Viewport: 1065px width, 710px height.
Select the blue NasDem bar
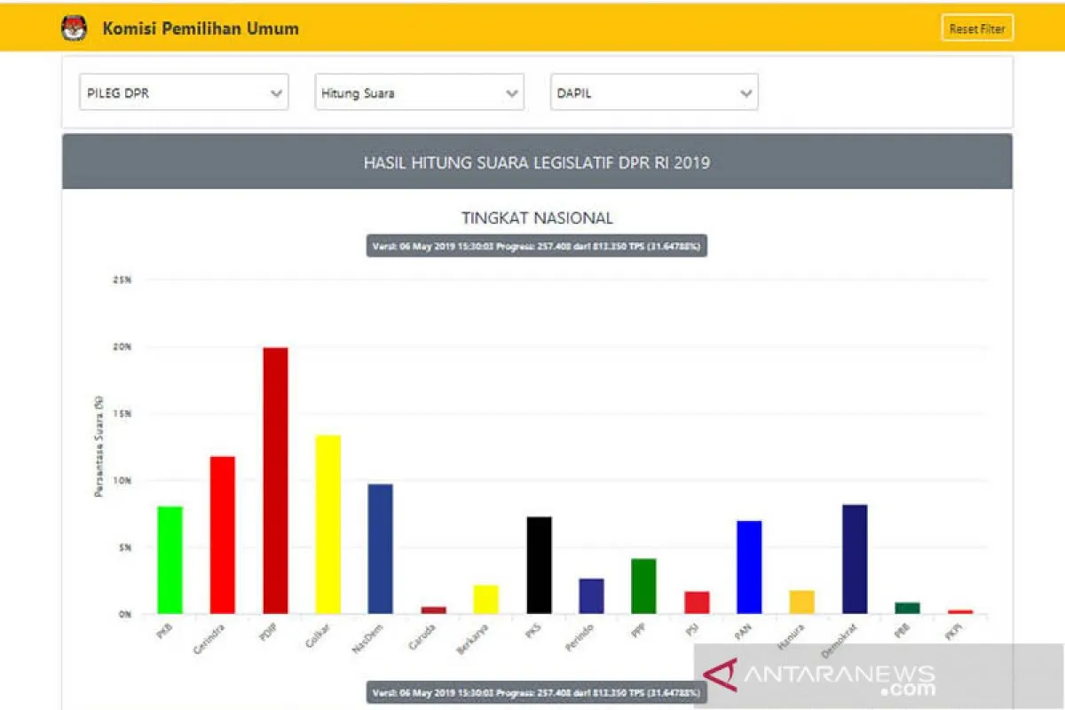tap(381, 548)
